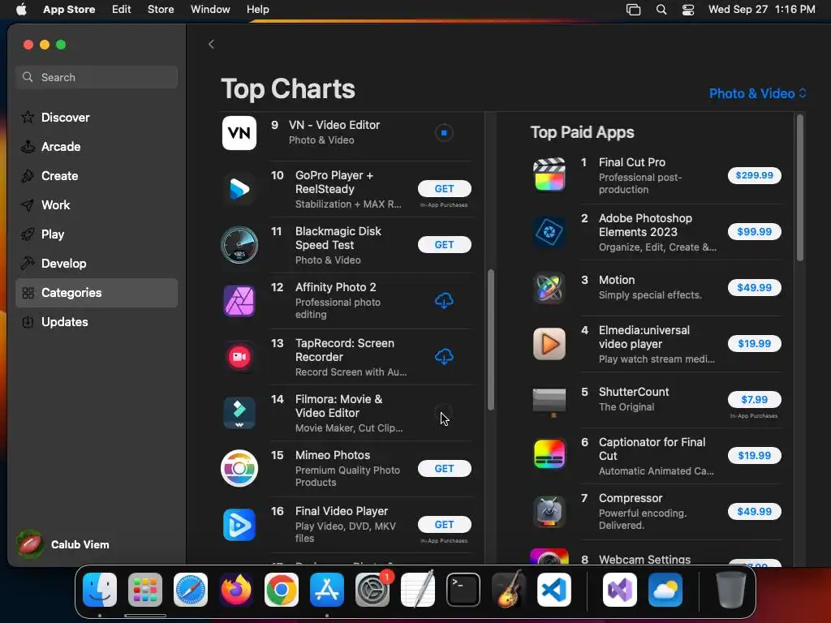Open the Elmedia video player icon
The image size is (831, 623).
pos(549,344)
